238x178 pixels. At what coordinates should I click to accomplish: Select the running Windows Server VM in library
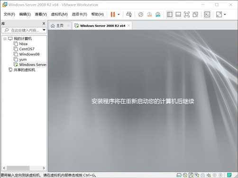click(32, 64)
